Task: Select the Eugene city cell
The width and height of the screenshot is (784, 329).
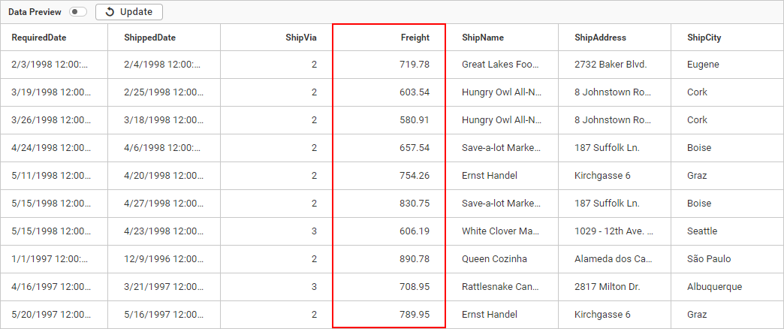Action: [x=703, y=65]
